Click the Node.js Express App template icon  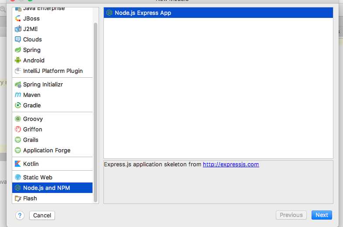[110, 13]
